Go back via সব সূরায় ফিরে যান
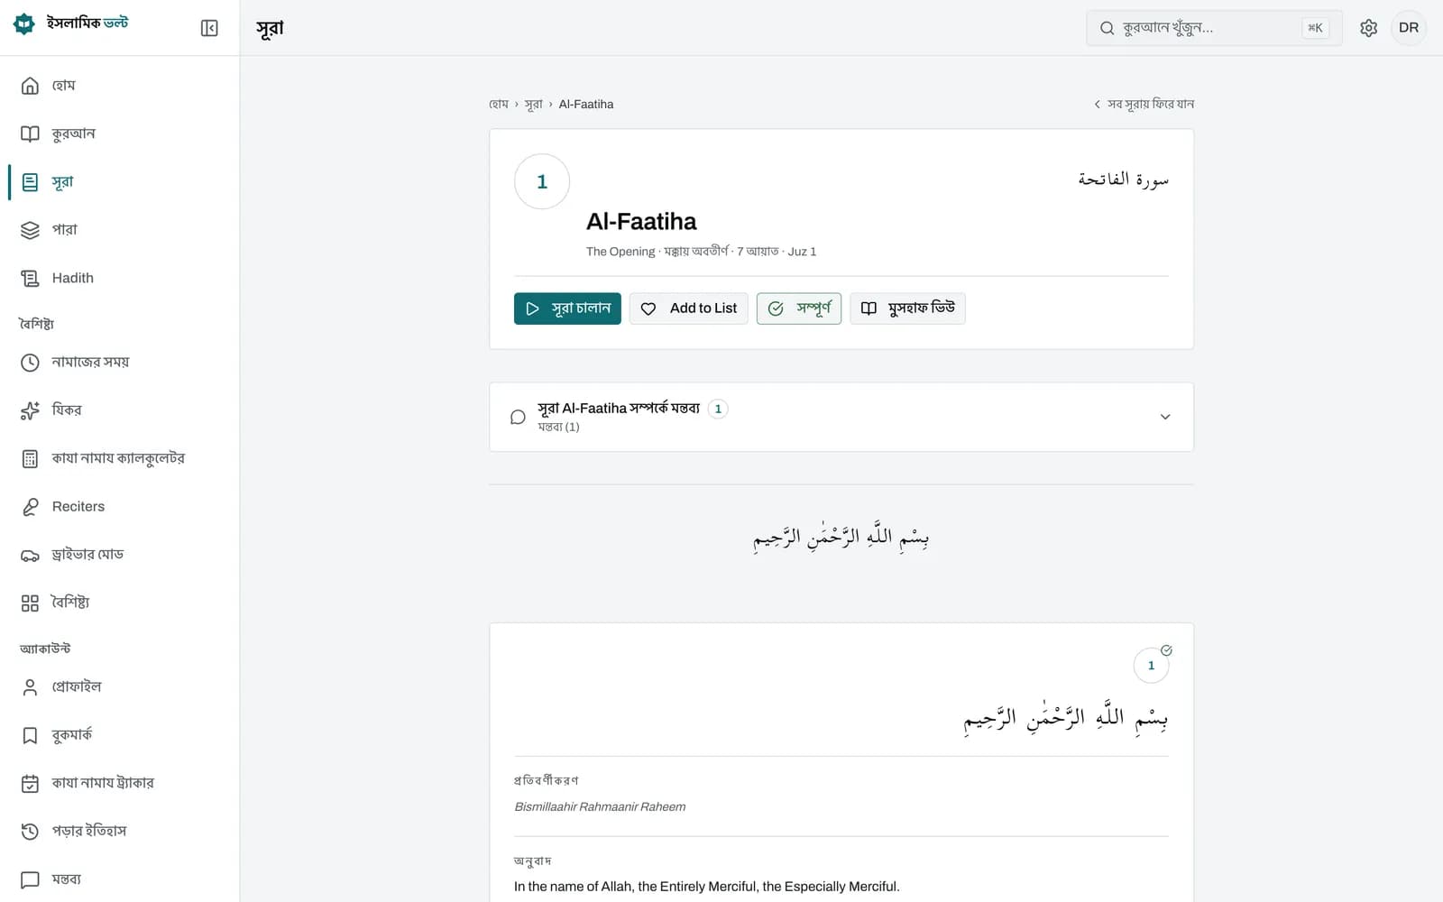The height and width of the screenshot is (902, 1443). 1144,104
